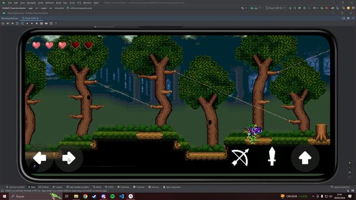Open the Run tool window

pos(32,187)
